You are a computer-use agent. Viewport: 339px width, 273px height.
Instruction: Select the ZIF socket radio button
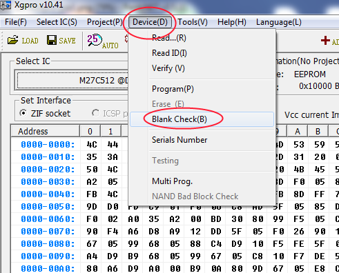click(23, 113)
